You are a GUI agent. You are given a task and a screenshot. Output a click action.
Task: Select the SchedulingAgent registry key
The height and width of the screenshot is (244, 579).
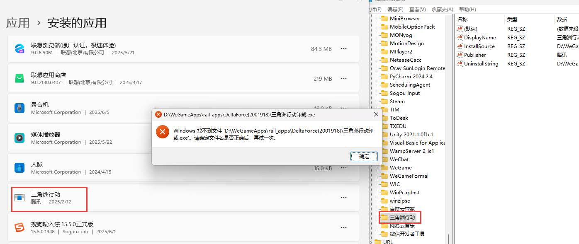pyautogui.click(x=410, y=85)
